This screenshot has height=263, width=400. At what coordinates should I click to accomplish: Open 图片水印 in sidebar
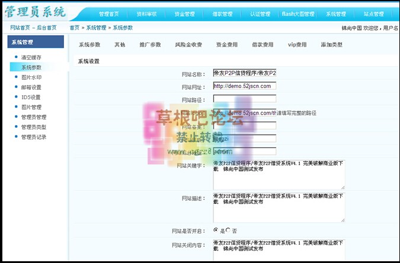pyautogui.click(x=31, y=77)
